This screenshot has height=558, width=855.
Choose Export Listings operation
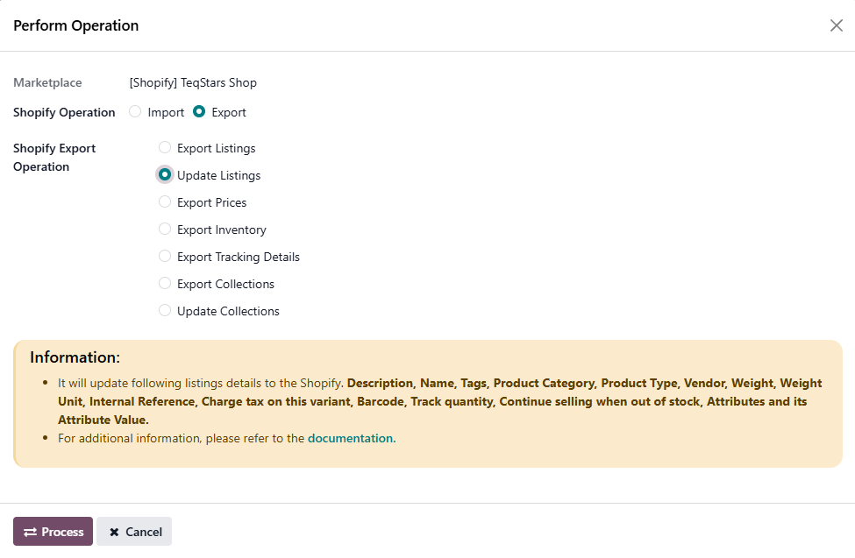(x=165, y=148)
